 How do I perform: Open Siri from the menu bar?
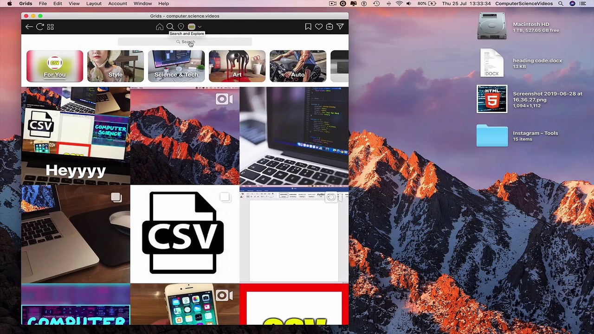click(x=572, y=4)
